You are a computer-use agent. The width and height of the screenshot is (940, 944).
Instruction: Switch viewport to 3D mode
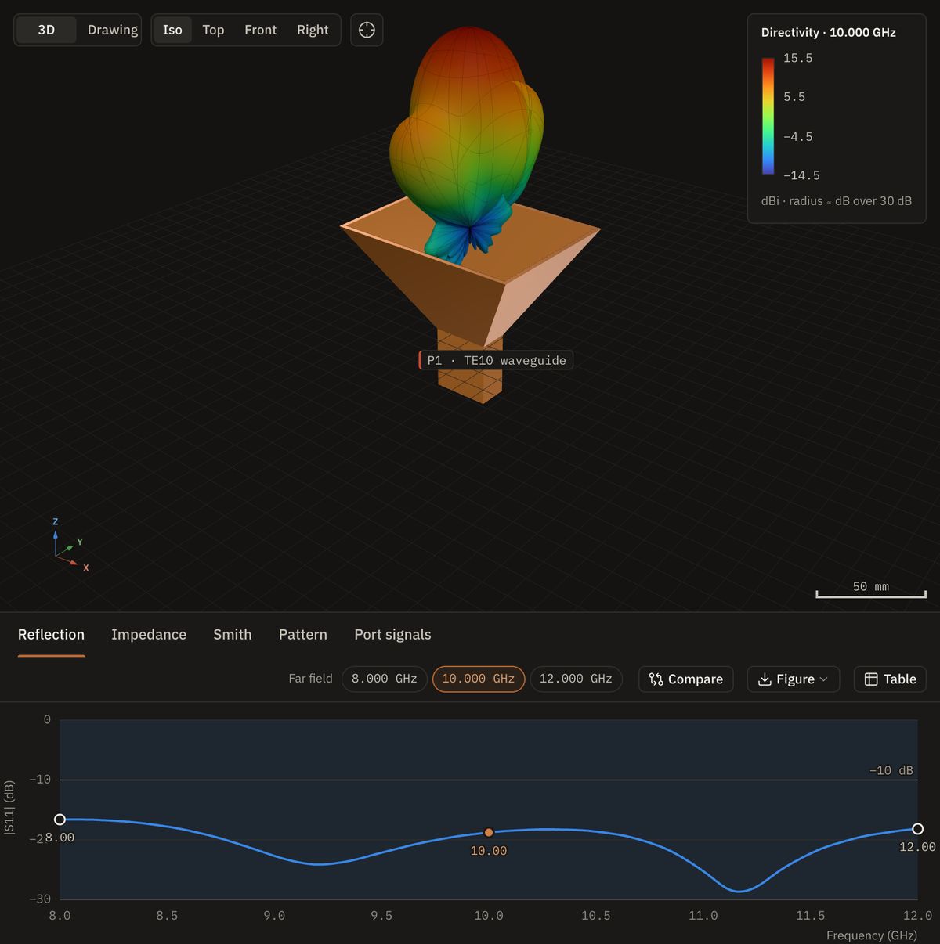click(x=46, y=30)
